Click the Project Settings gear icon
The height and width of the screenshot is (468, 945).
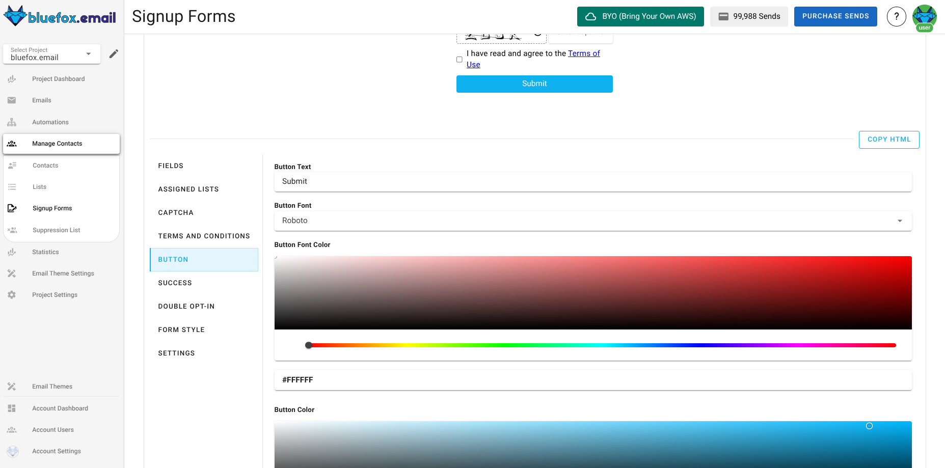point(12,294)
